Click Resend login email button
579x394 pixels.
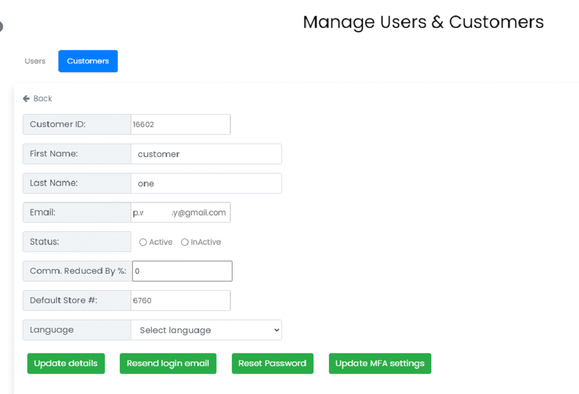point(168,364)
